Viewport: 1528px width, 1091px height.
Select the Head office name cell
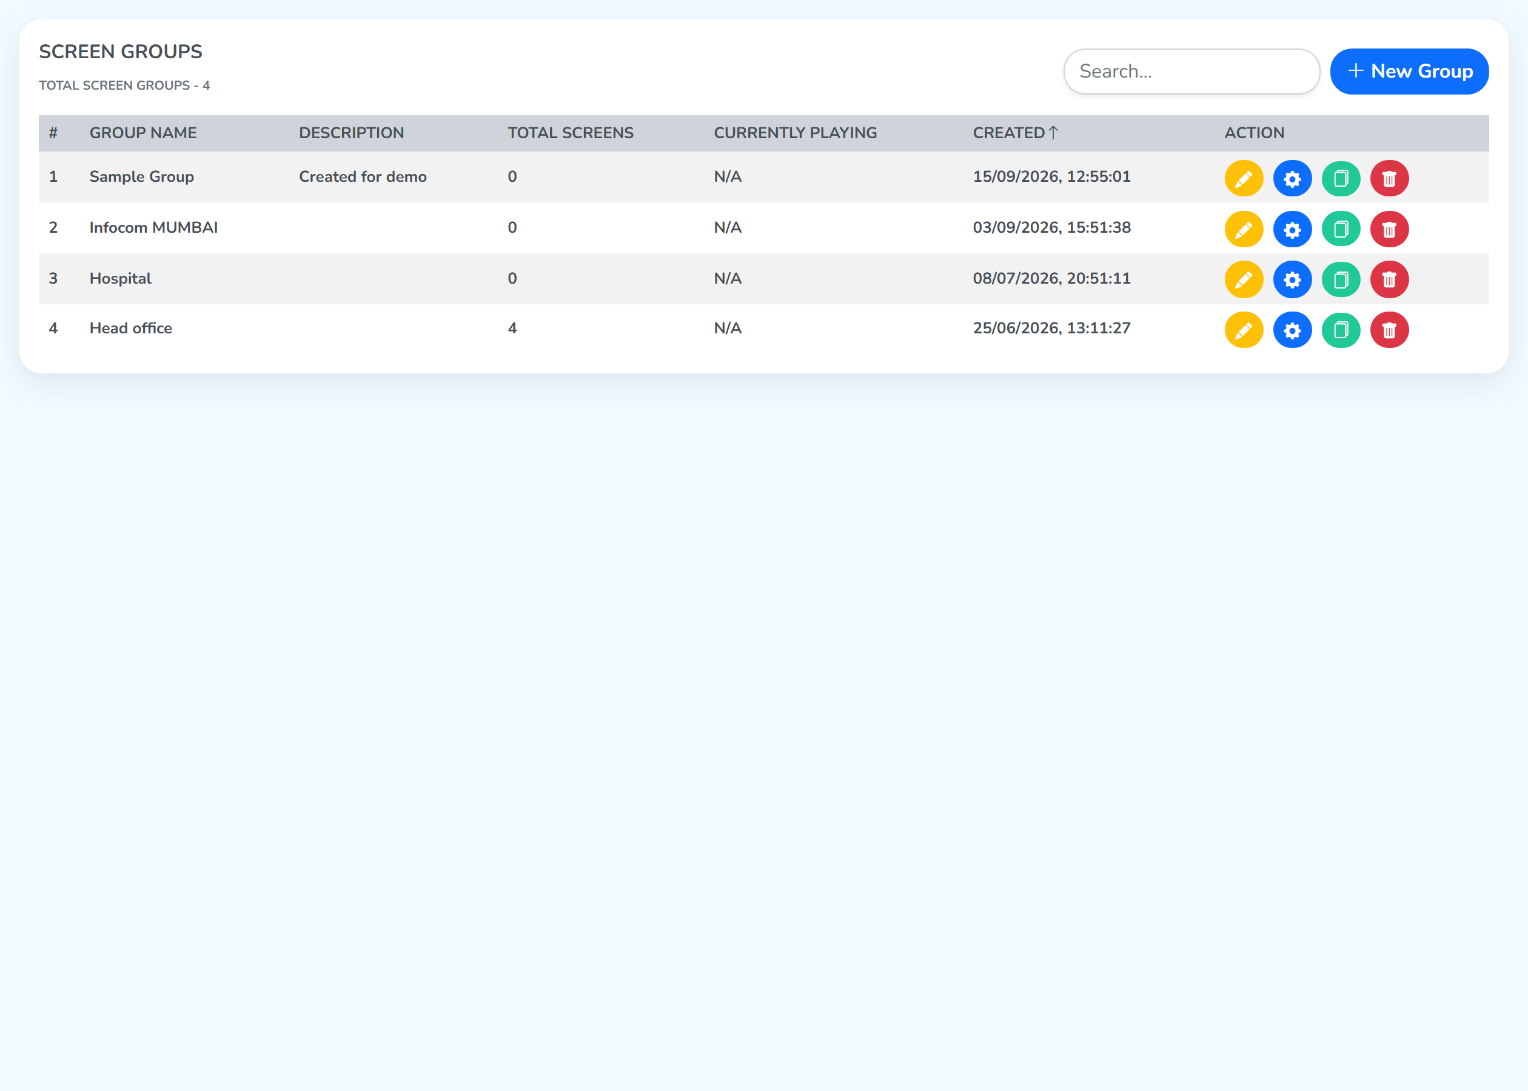(130, 329)
